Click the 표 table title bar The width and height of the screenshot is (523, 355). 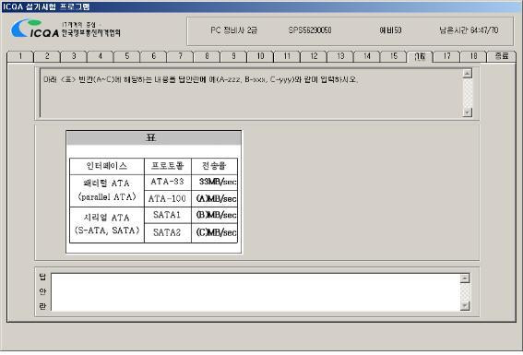153,137
